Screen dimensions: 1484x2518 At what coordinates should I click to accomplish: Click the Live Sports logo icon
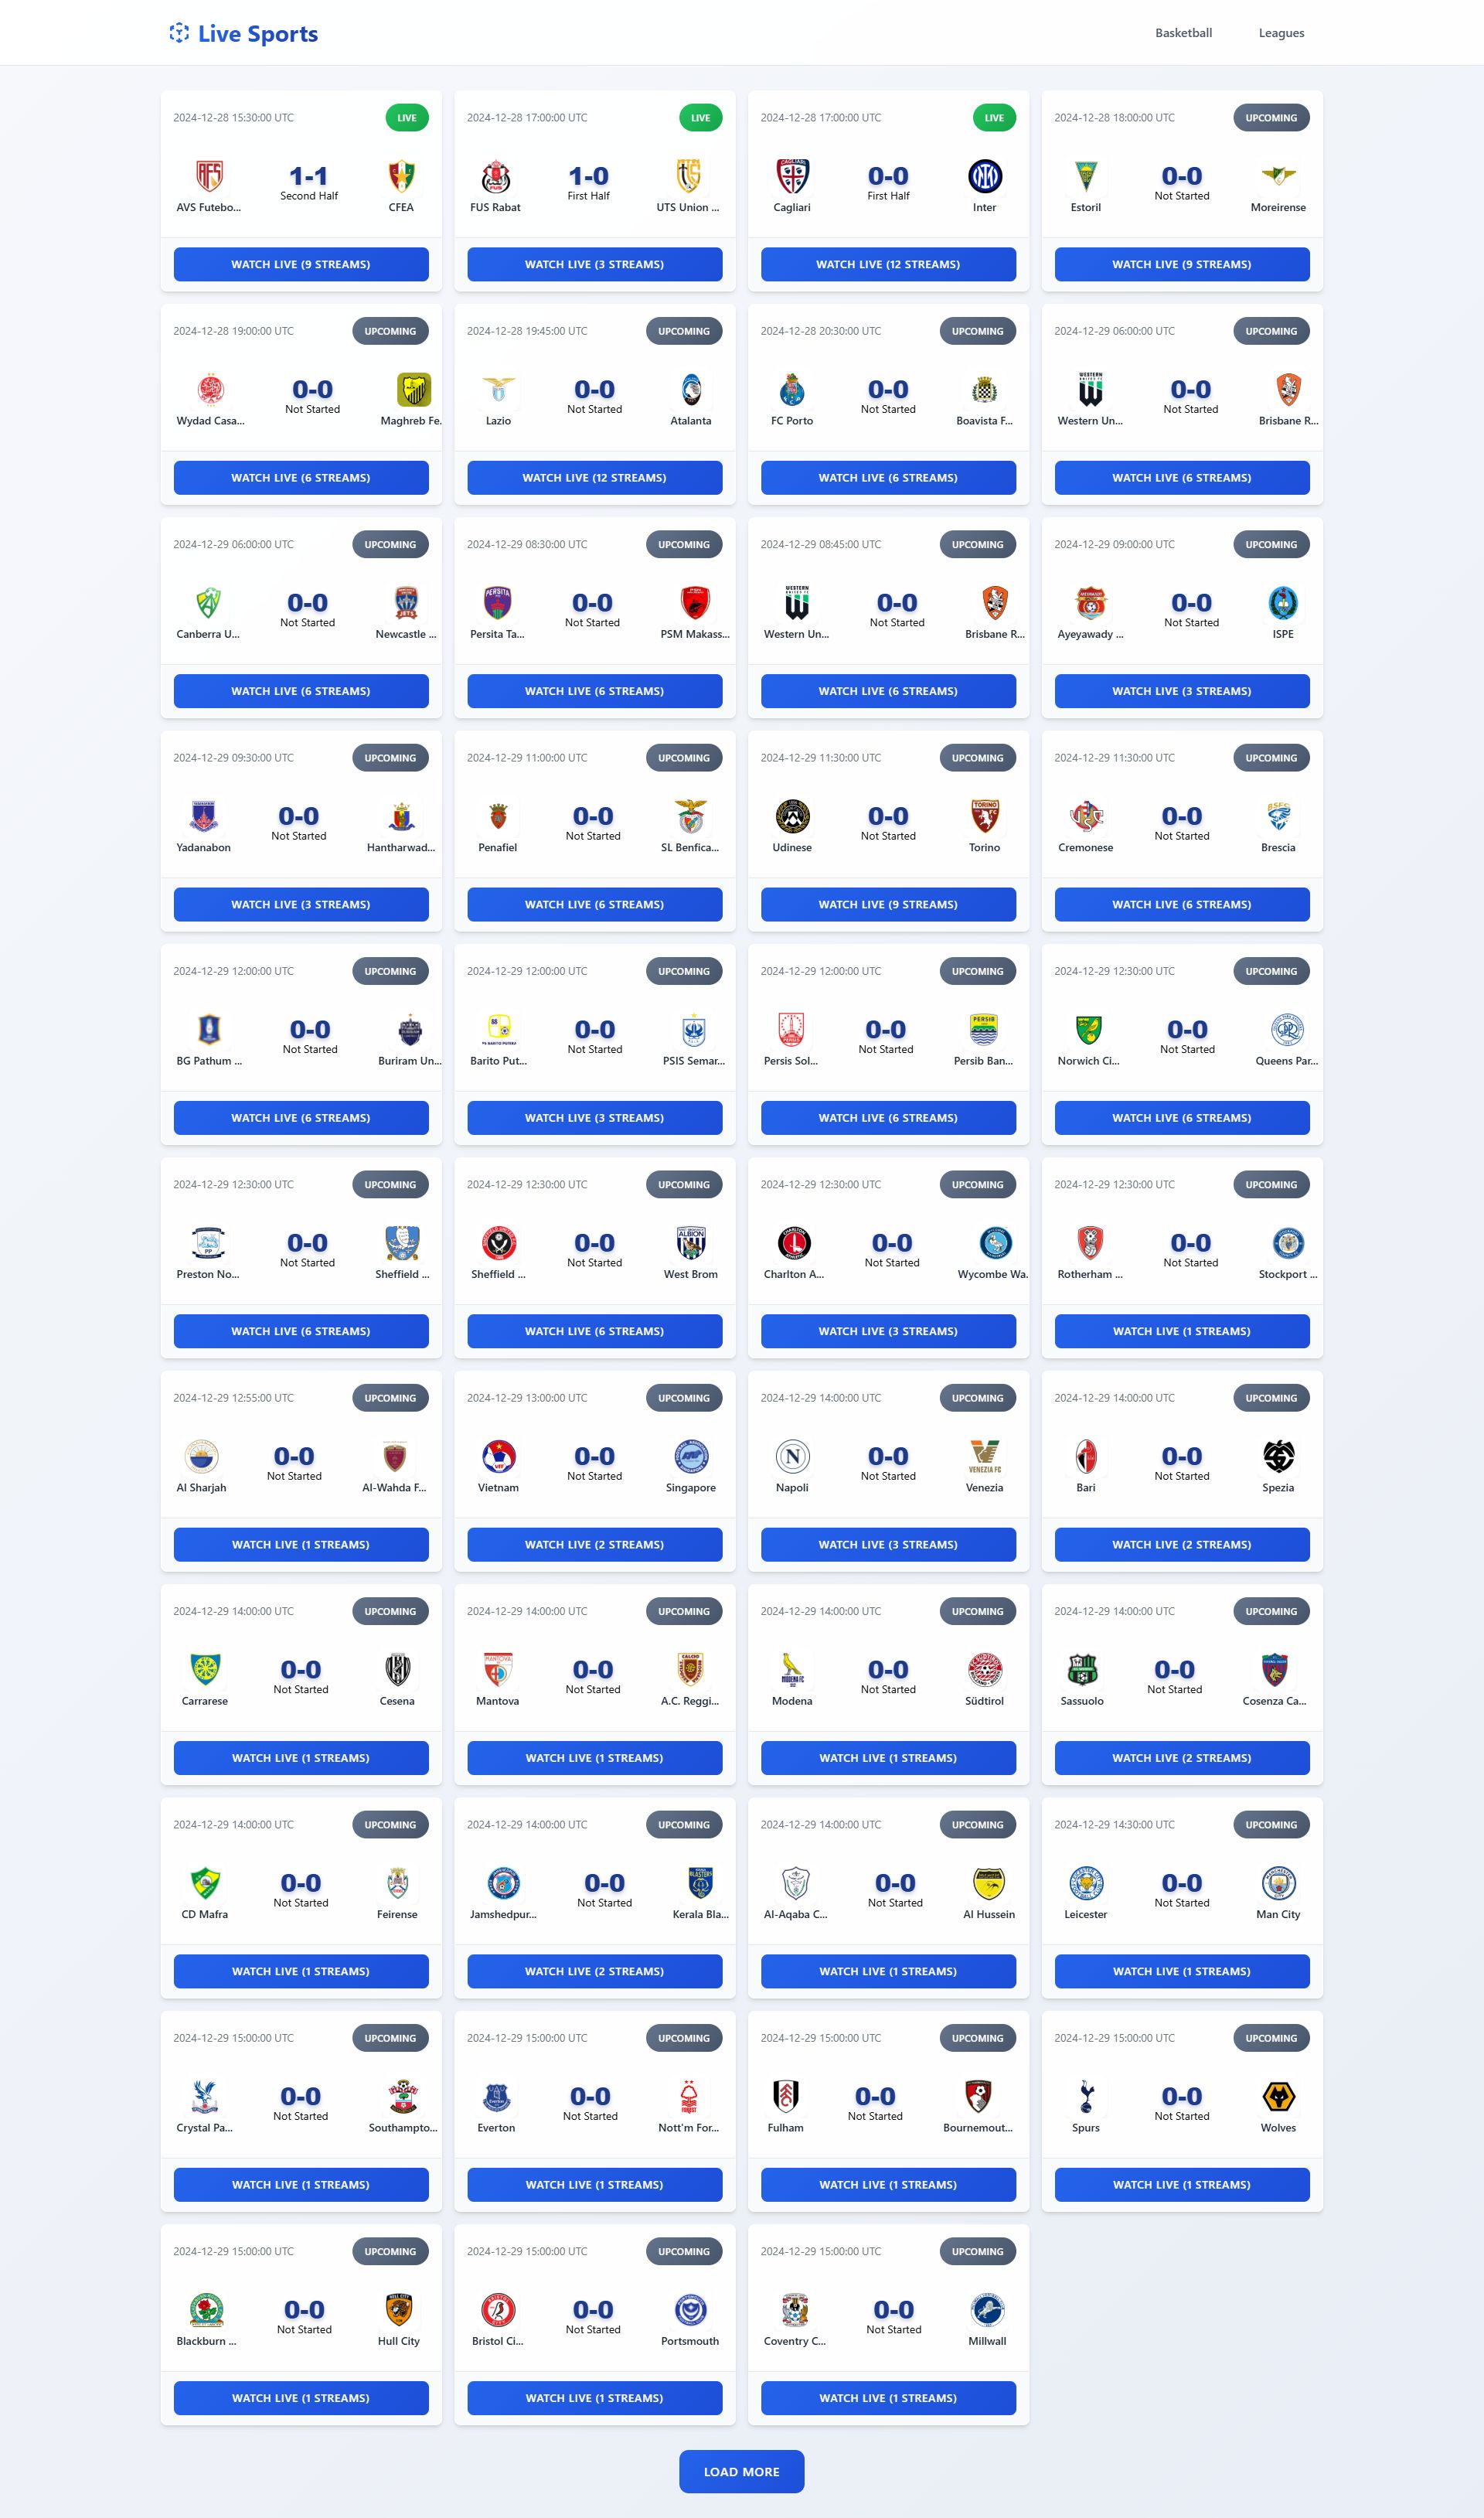point(179,33)
